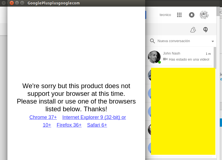This screenshot has height=160, width=222.
Task: Maximize the GooglePlusplusgooglecom window
Action: pos(22,3)
